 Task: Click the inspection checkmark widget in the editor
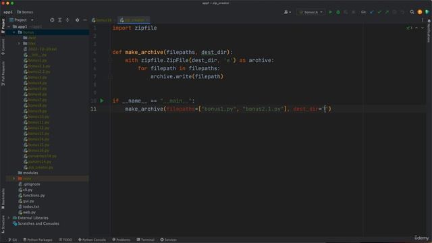click(x=410, y=28)
